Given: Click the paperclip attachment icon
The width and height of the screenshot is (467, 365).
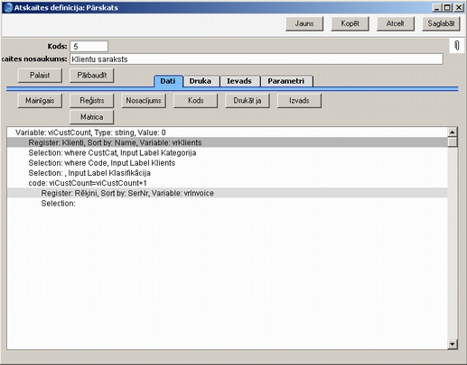Looking at the screenshot, I should [x=457, y=46].
